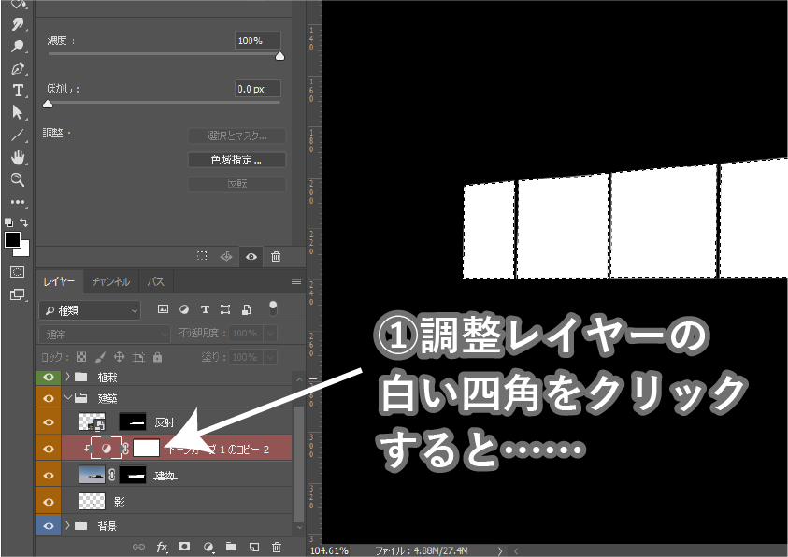Select the Dodge tool
The height and width of the screenshot is (557, 788).
(x=18, y=46)
